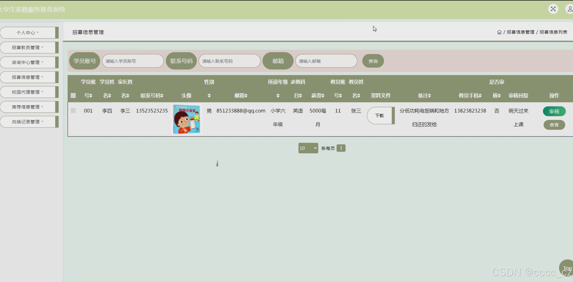Sort by 备注 column arrows
Image resolution: width=573 pixels, height=282 pixels.
[x=429, y=96]
